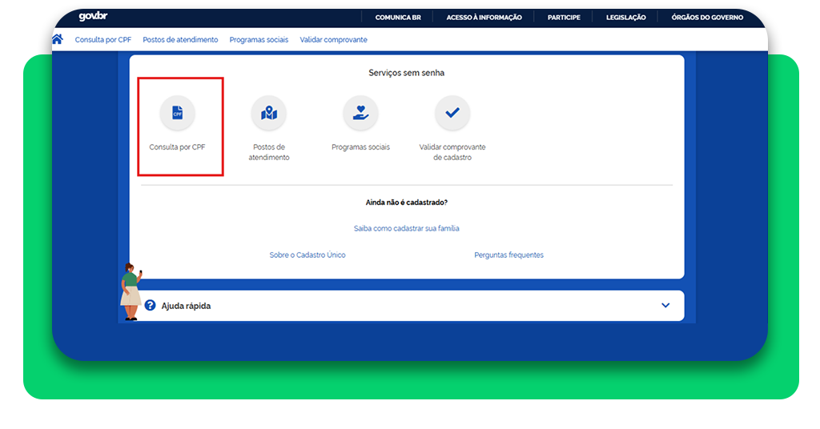Open Validar comprovante in navigation bar
This screenshot has height=429, width=820.
(333, 39)
